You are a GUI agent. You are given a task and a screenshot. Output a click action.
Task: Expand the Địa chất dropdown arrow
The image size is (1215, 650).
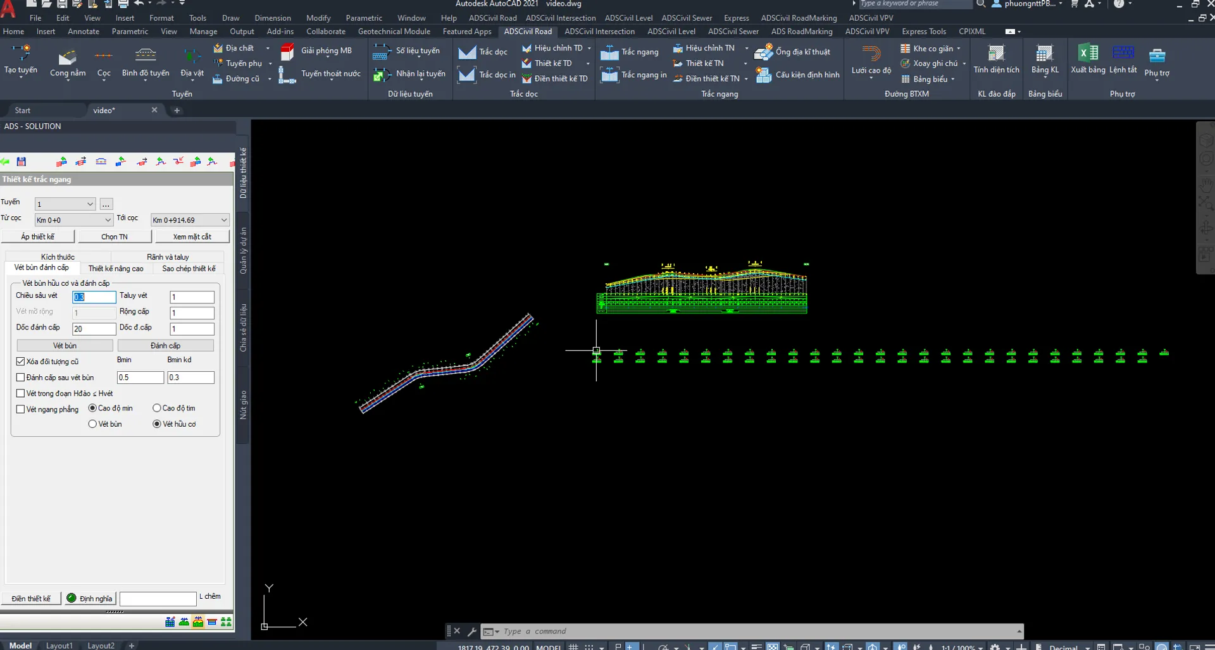[x=268, y=48]
